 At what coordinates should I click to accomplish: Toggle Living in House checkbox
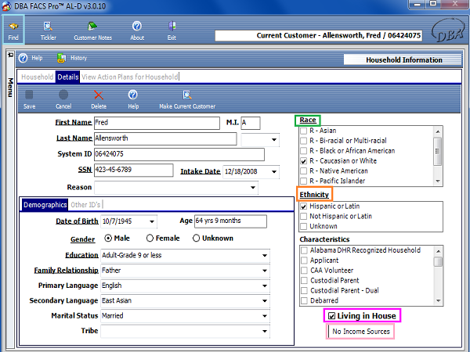331,316
